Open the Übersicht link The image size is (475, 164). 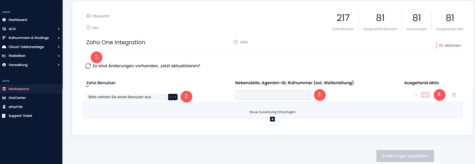[x=101, y=16]
